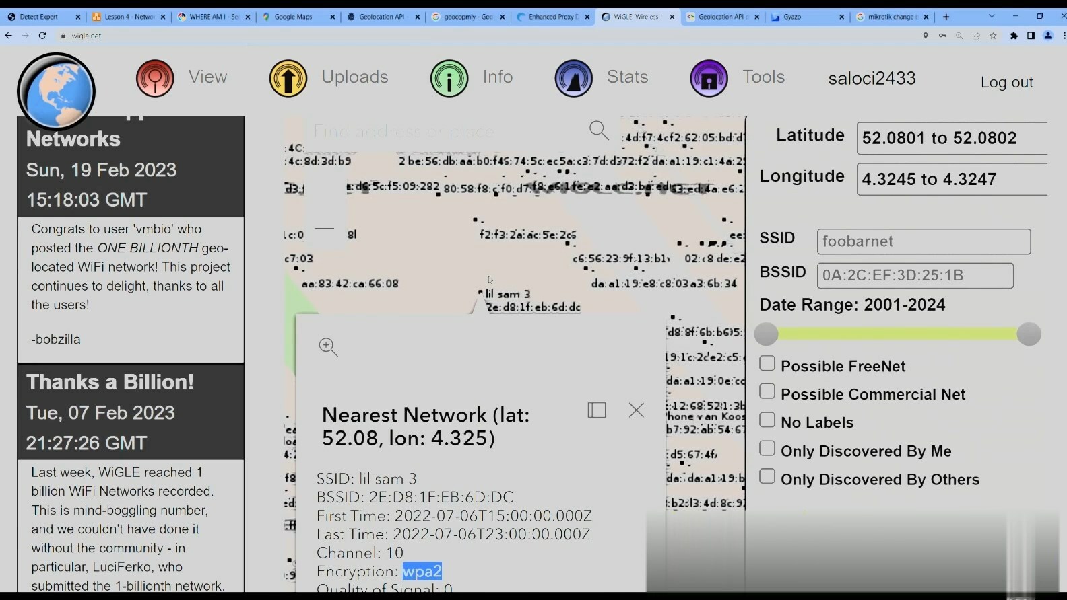Screen dimensions: 1067x600
Task: Enable Possible Commercial Net checkbox
Action: tap(767, 392)
